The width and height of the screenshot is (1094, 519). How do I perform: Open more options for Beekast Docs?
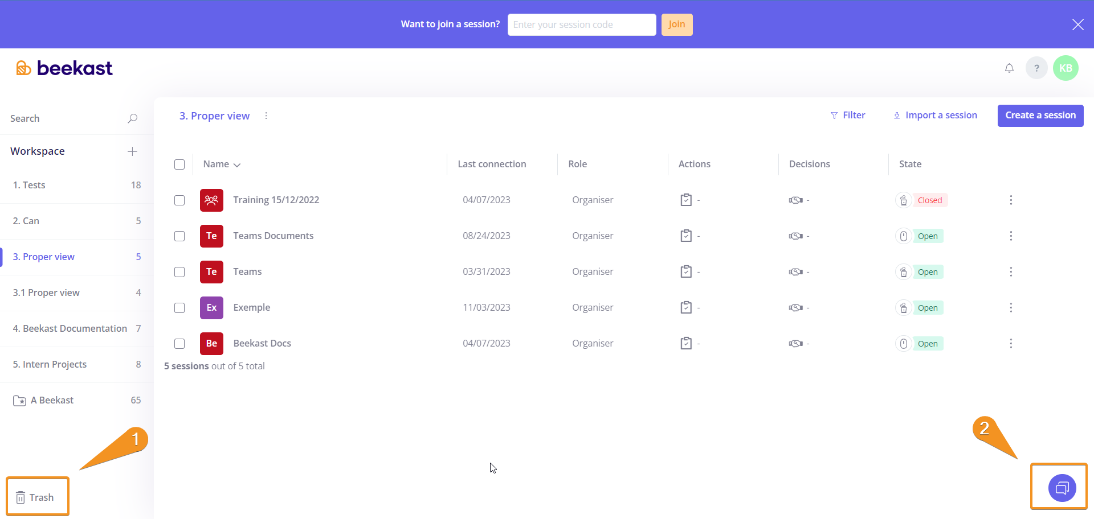pyautogui.click(x=1011, y=343)
